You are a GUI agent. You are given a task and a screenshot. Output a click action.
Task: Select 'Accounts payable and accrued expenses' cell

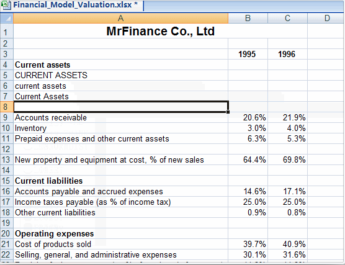point(121,192)
